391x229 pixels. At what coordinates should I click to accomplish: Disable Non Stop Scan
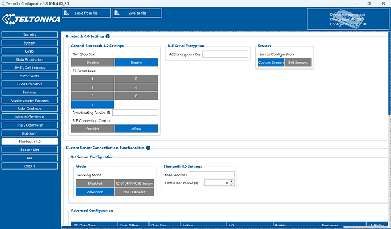pyautogui.click(x=92, y=62)
